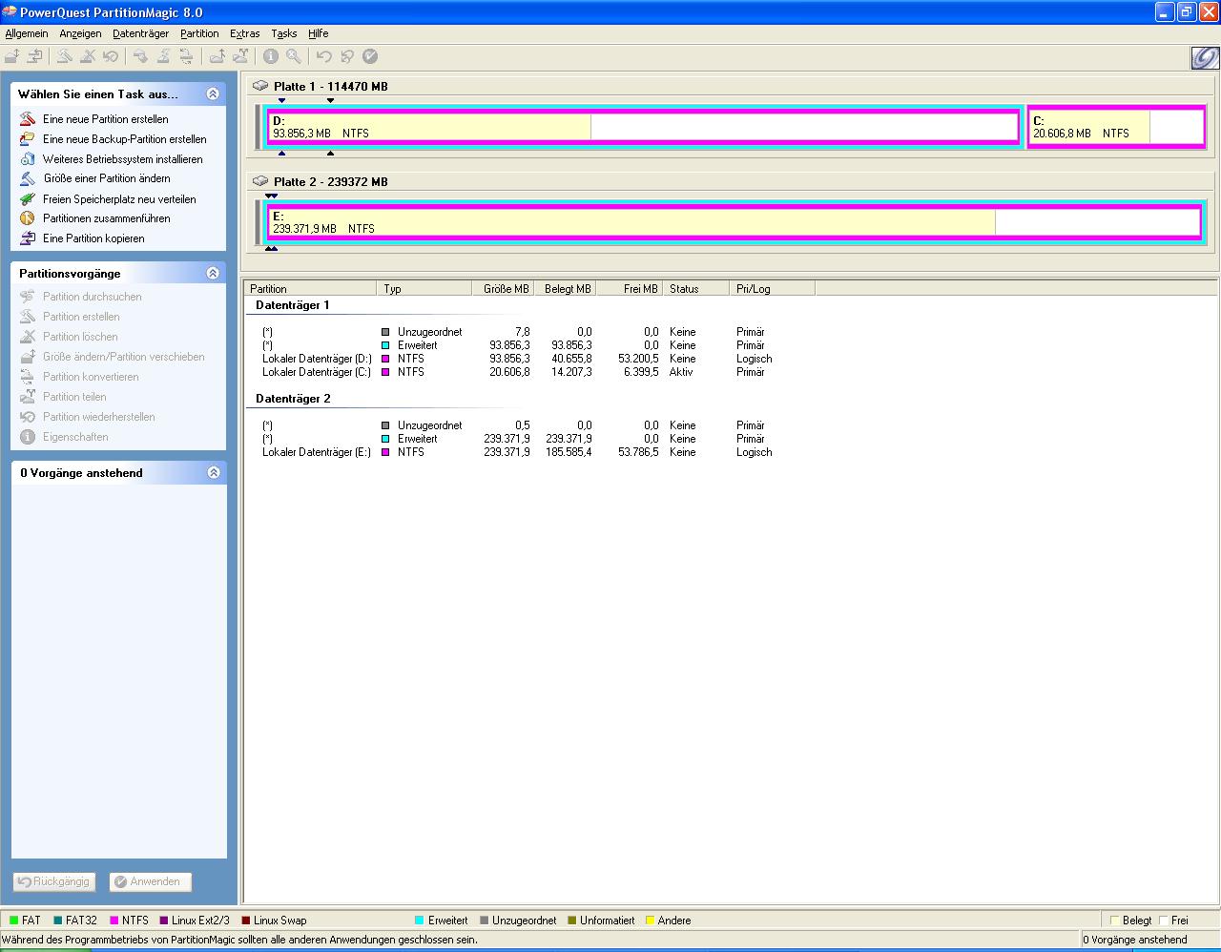Open the Allgemein menu
This screenshot has height=952, width=1221.
click(27, 33)
